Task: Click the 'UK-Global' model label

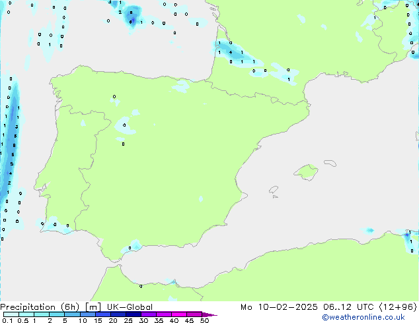Action: click(130, 307)
